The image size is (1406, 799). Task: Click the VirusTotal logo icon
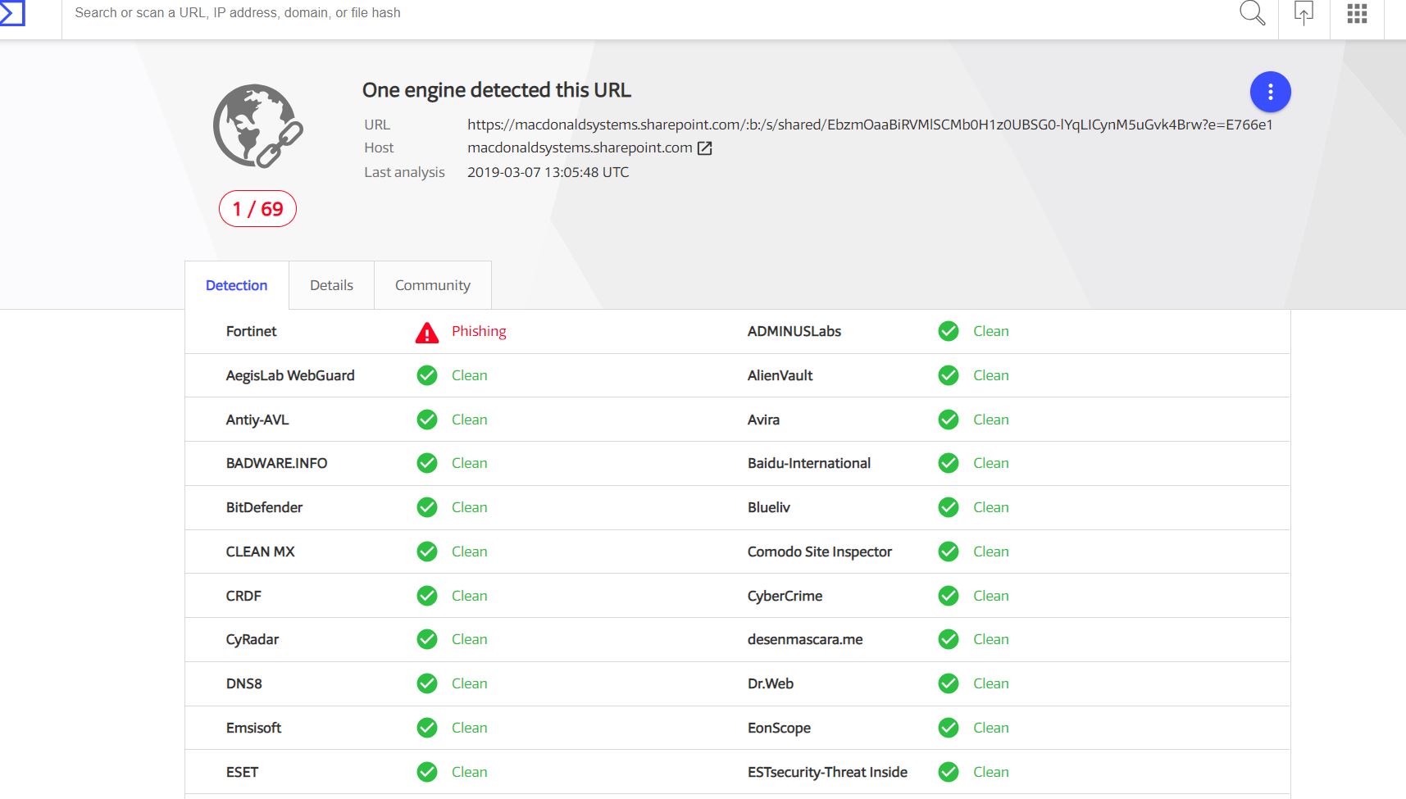tap(12, 13)
